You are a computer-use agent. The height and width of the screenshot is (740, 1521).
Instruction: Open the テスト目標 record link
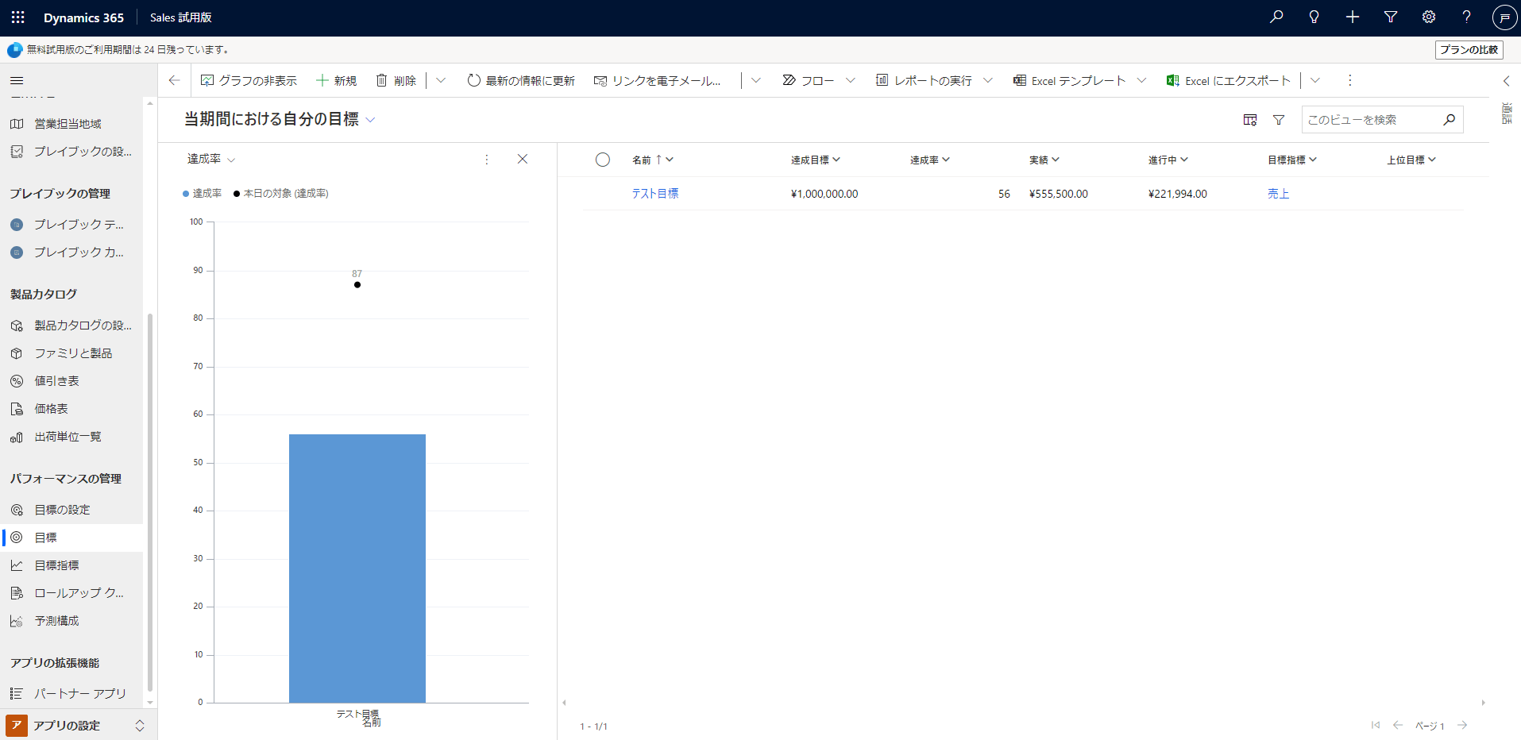[x=655, y=194]
